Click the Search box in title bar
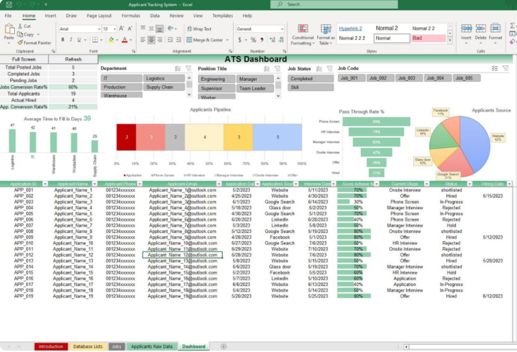The height and width of the screenshot is (352, 517). coord(334,4)
